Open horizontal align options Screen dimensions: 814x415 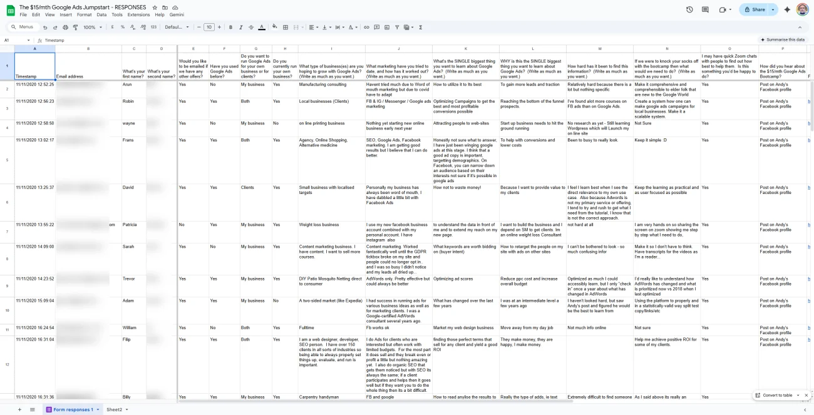coord(314,28)
